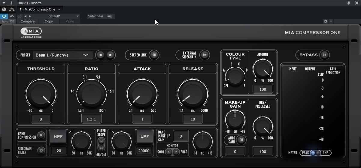Go to next MIA preset arrow button
Image resolution: width=361 pixels, height=168 pixels.
[110, 55]
